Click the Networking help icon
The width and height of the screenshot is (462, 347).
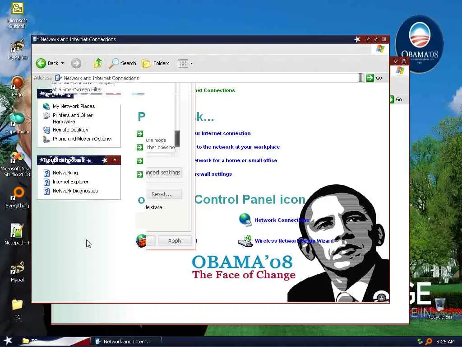point(46,173)
